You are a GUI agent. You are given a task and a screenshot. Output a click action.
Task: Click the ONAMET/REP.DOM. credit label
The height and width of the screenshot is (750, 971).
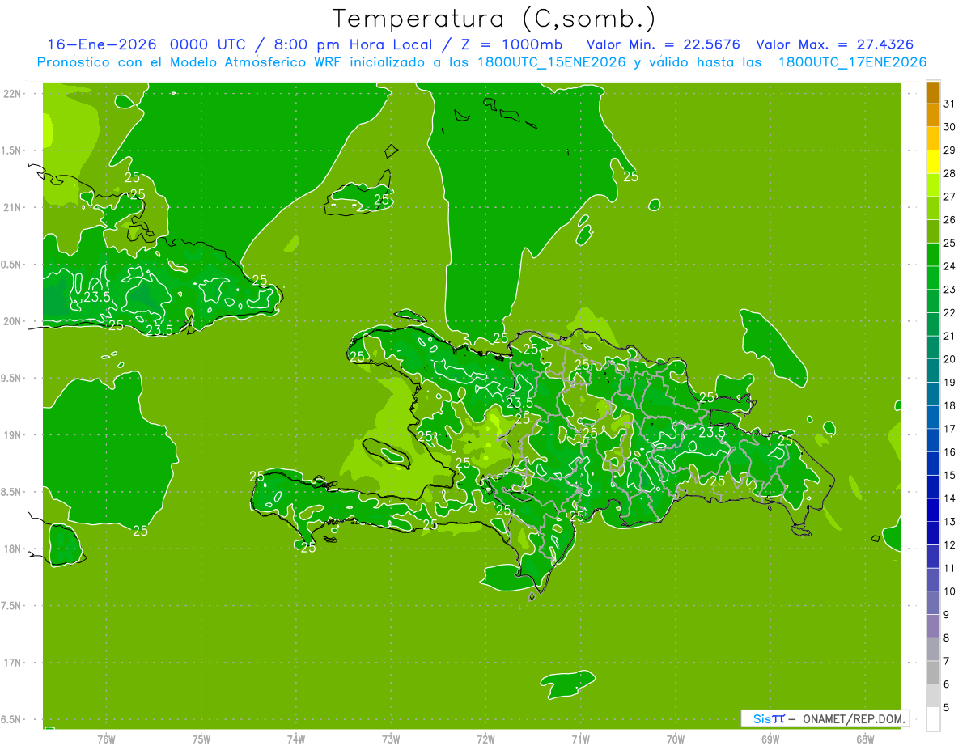tap(854, 718)
